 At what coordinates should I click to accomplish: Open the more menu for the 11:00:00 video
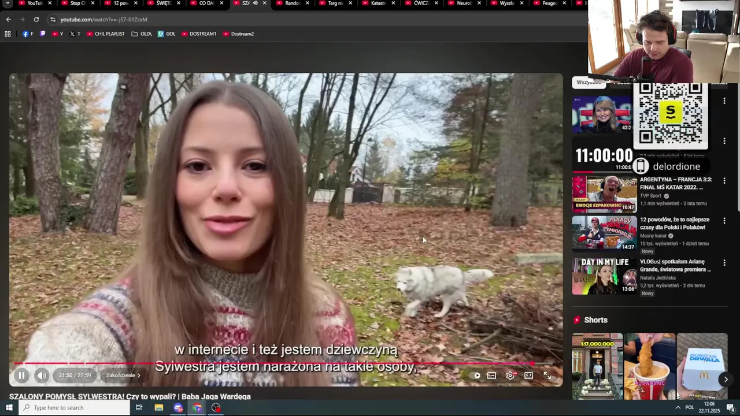tap(724, 141)
